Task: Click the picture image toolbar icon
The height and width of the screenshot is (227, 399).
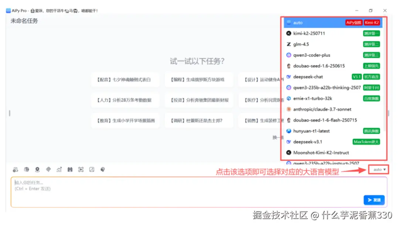Action: click(x=92, y=170)
